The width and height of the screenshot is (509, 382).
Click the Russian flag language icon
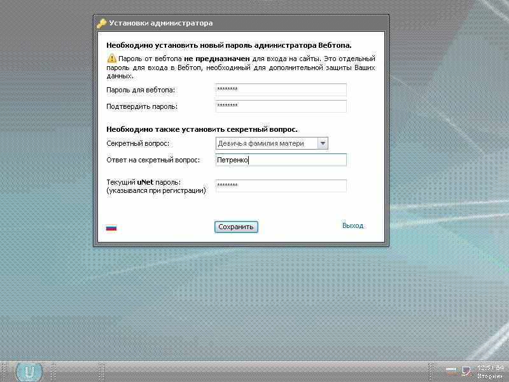pos(111,228)
